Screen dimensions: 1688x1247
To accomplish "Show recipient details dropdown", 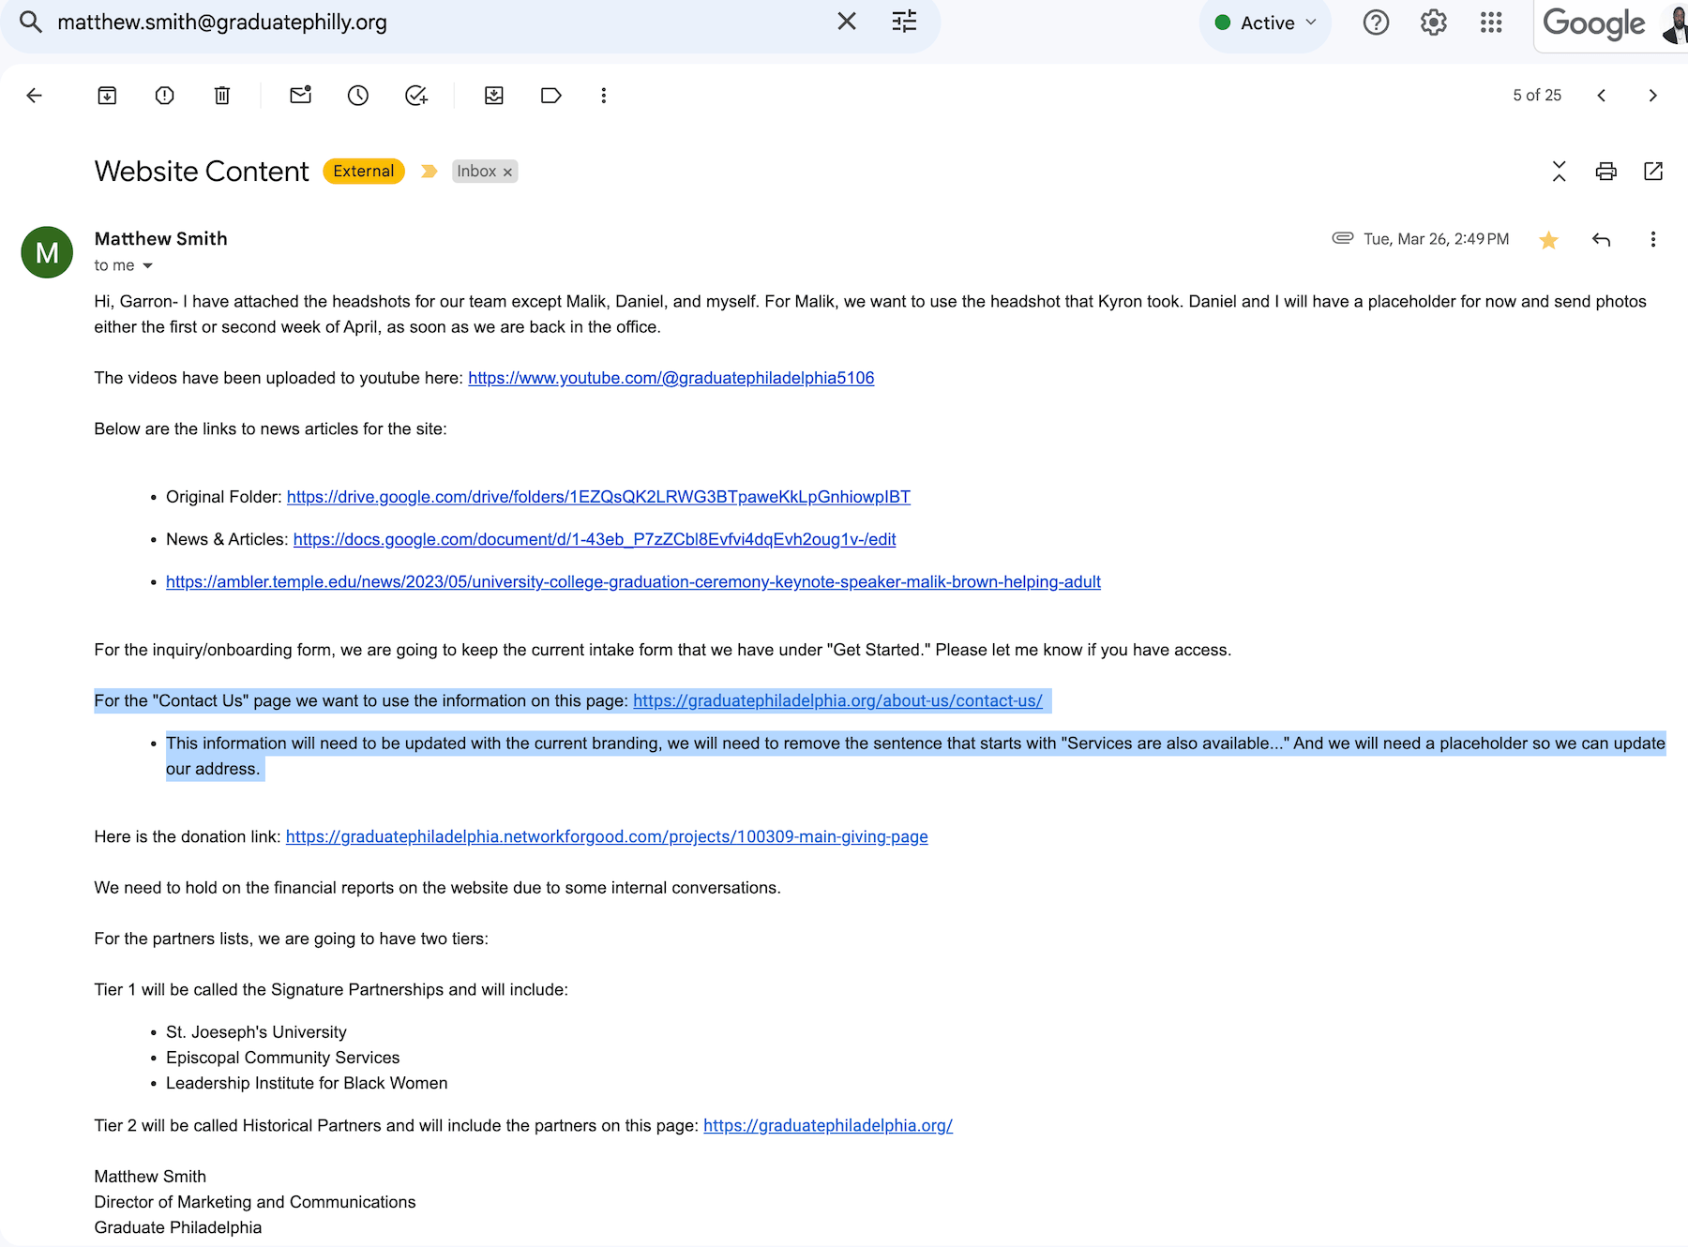I will (x=147, y=266).
